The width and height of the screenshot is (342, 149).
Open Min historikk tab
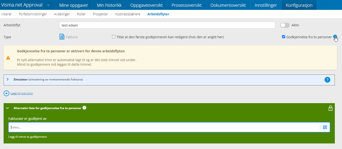coord(109,5)
